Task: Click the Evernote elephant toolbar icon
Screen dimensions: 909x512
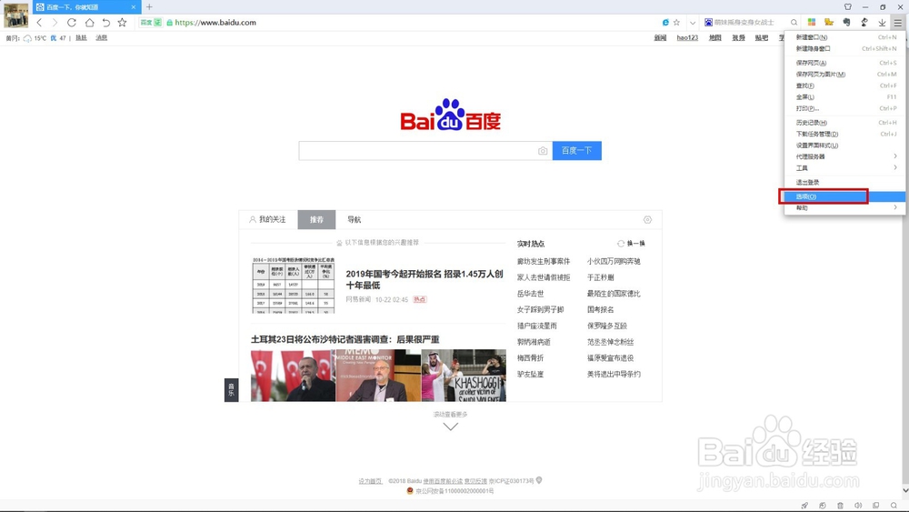Action: click(847, 22)
